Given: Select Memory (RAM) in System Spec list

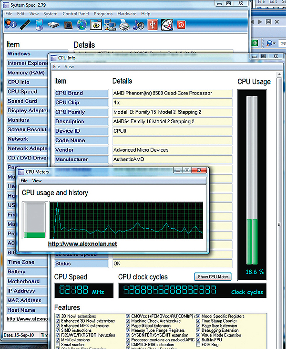Looking at the screenshot, I should click(27, 73).
